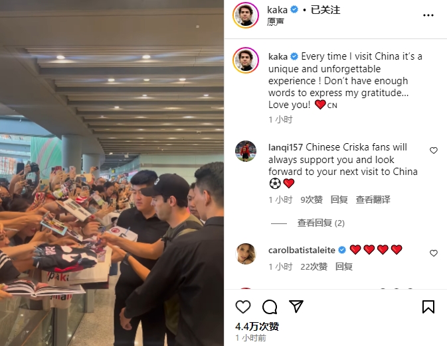Viewport: 447px width, 346px height.
Task: View carolbatistaleite's profile avatar
Action: [246, 254]
